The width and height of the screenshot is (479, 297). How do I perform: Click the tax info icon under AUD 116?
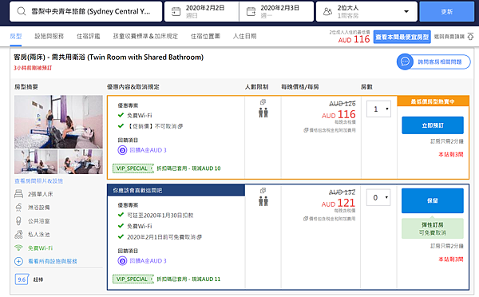pos(306,130)
